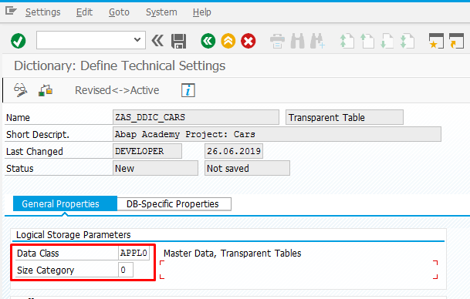The height and width of the screenshot is (299, 470).
Task: Save with the floppy disk icon
Action: [x=178, y=41]
